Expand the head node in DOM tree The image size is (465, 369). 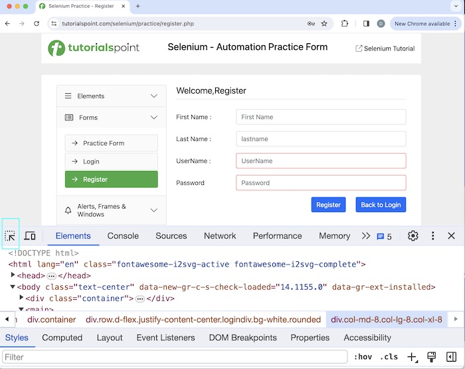tap(13, 275)
